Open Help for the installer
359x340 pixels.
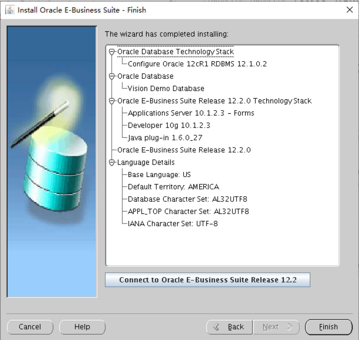coord(82,327)
